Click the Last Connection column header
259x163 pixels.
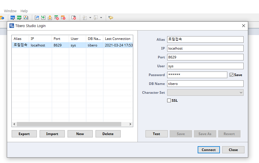click(x=118, y=38)
